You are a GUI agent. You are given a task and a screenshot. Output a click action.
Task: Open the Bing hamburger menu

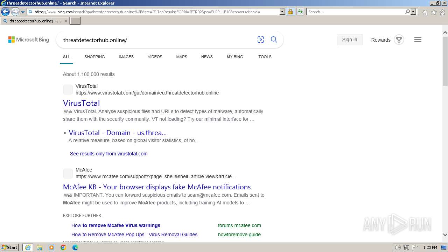(418, 40)
